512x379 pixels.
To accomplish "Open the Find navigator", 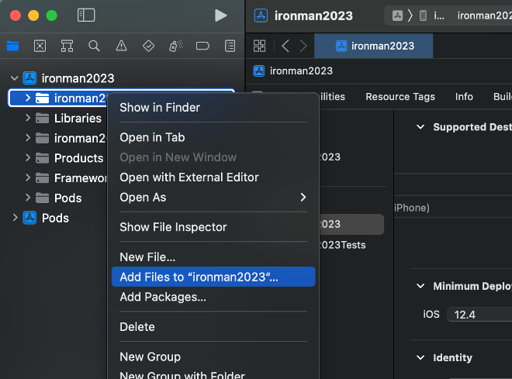I will (94, 46).
